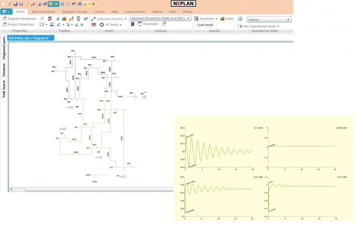Click the Load result button

(205, 25)
